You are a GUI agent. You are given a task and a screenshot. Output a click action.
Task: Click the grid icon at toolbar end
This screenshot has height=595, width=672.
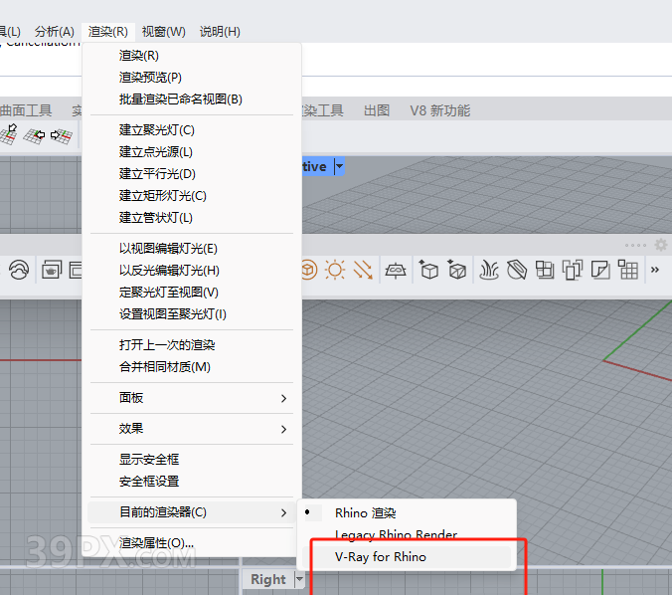pos(627,269)
